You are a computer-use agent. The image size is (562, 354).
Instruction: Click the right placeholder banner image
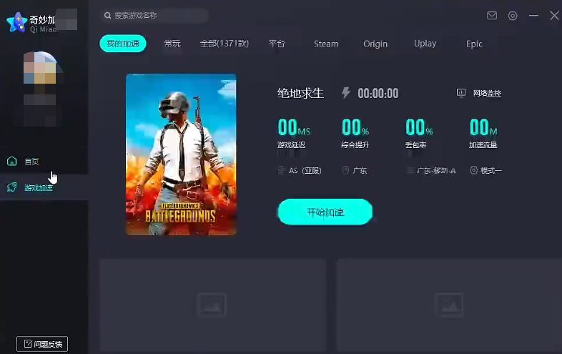[449, 305]
